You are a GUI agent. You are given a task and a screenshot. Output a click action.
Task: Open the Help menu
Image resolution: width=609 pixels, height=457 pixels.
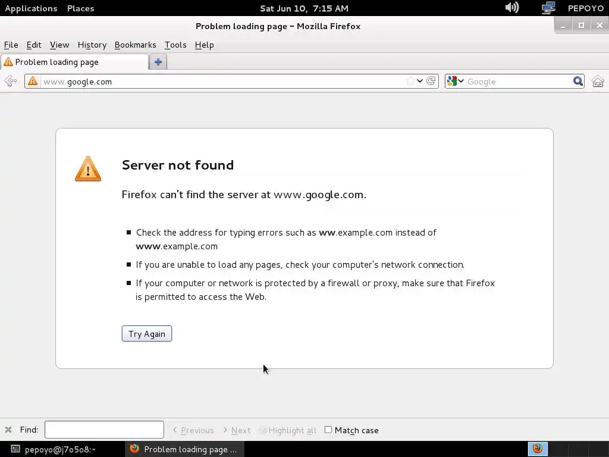tap(205, 45)
